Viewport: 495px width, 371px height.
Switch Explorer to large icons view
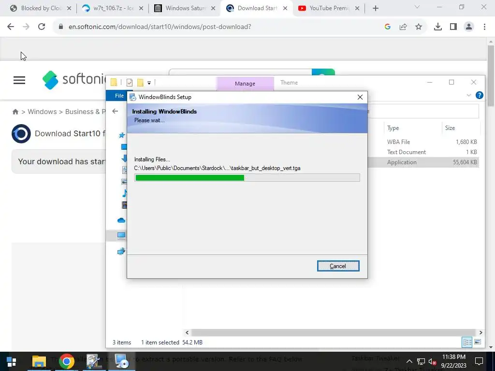point(478,342)
